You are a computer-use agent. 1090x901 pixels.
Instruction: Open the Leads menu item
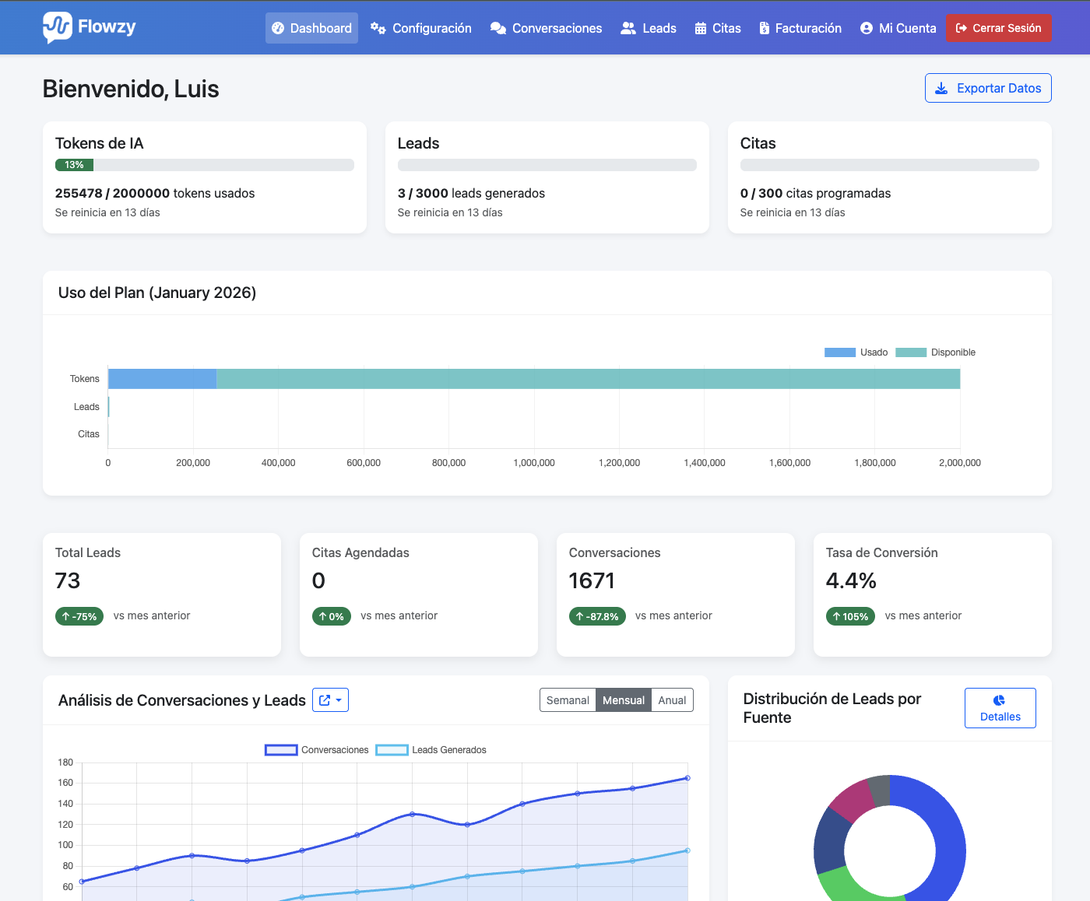tap(649, 28)
